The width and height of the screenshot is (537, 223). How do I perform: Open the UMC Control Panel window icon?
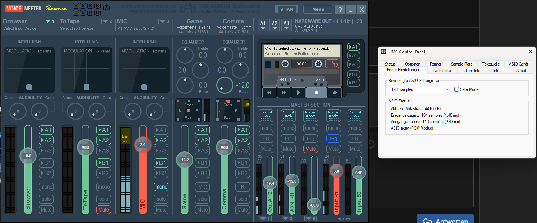(384, 52)
